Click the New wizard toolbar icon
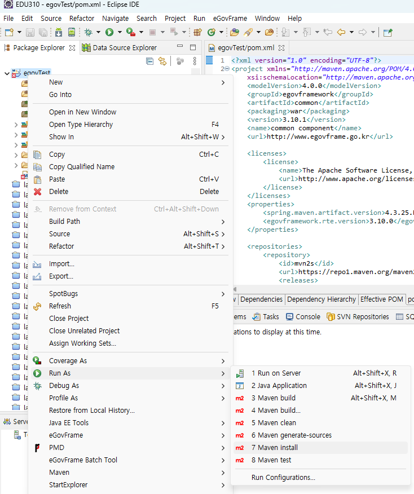Viewport: 414px width, 494px height. click(x=9, y=32)
